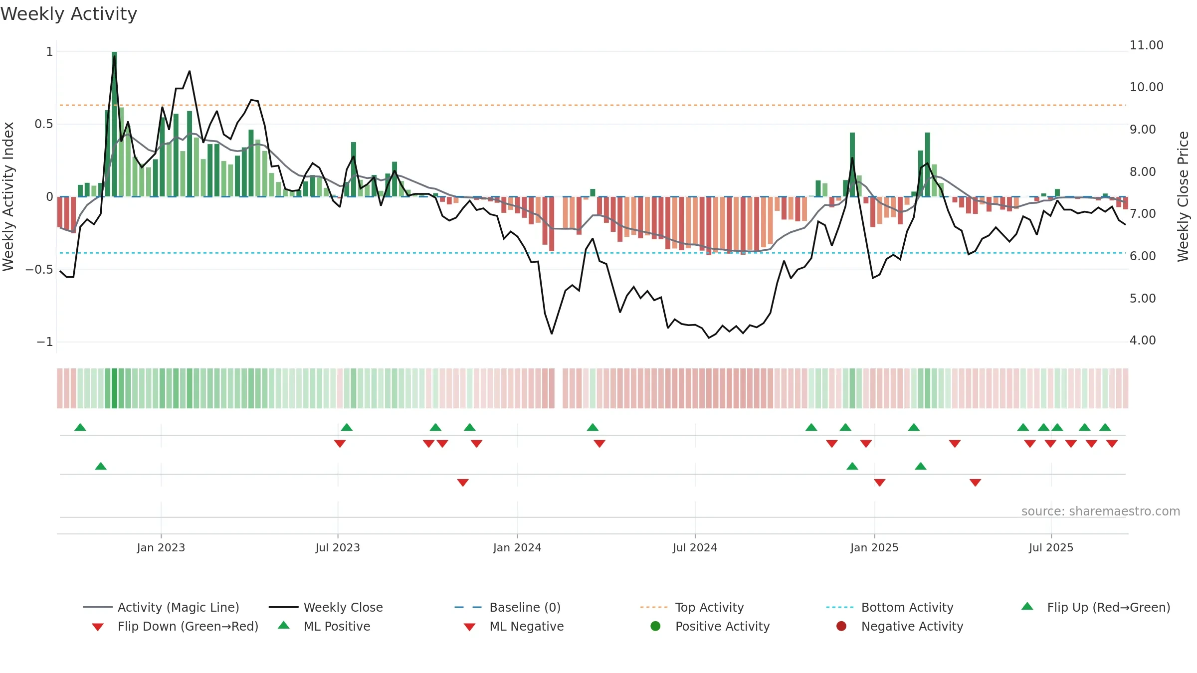
Task: Click the 'Jul 2024' x-axis label
Action: [x=695, y=547]
